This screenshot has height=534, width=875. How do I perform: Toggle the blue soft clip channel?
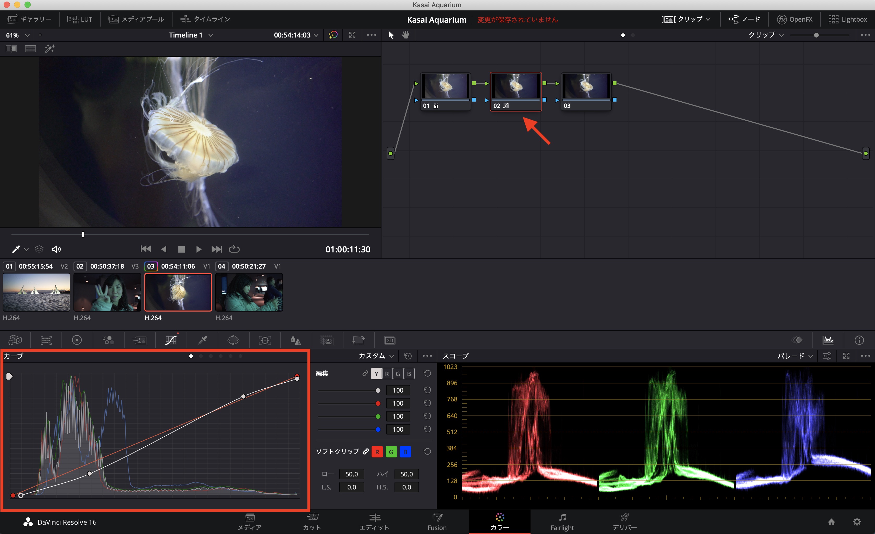click(405, 452)
